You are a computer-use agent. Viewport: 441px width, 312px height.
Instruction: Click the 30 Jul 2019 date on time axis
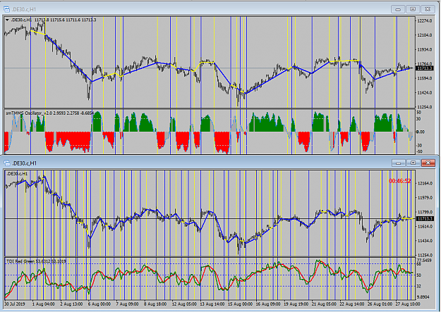pos(15,304)
